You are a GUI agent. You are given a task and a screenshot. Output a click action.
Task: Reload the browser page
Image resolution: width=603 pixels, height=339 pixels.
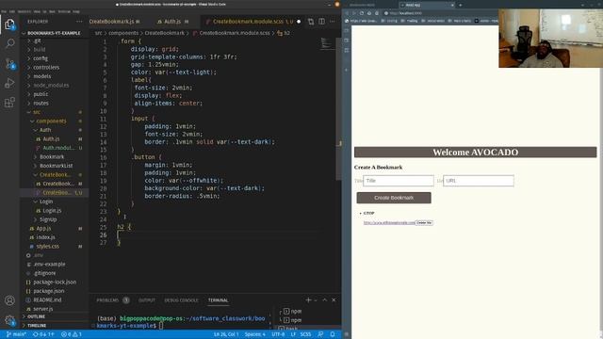(362, 13)
